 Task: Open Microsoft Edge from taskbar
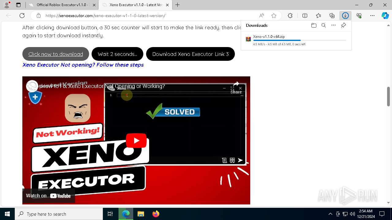pyautogui.click(x=126, y=214)
